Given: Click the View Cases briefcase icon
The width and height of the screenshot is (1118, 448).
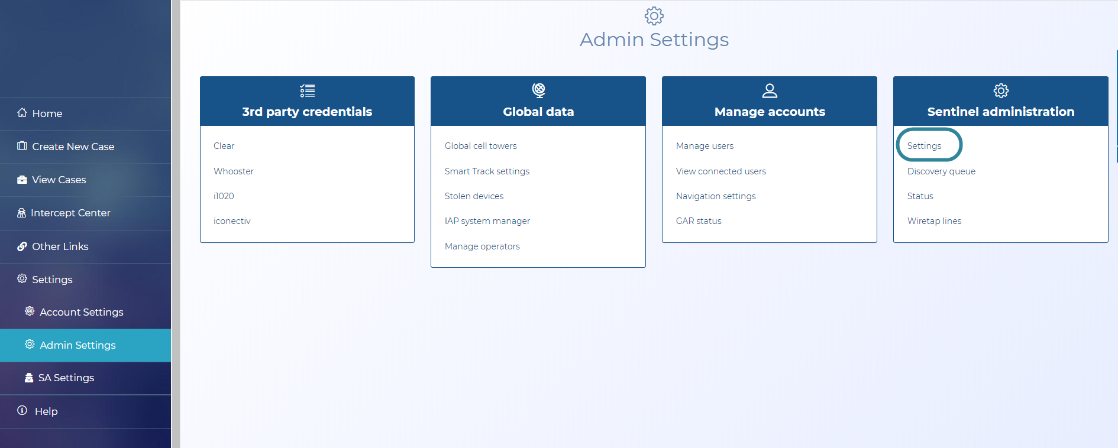Looking at the screenshot, I should point(22,180).
